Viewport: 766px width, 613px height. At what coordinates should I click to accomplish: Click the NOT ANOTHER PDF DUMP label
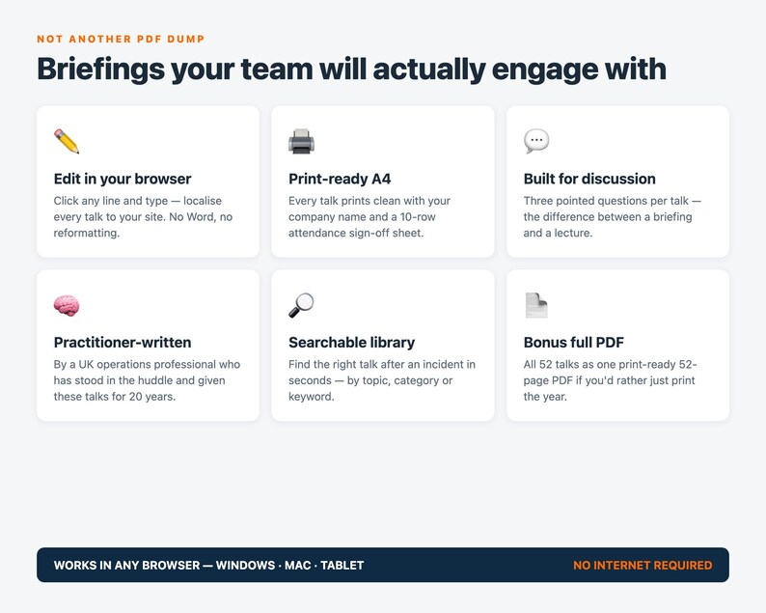pos(121,40)
